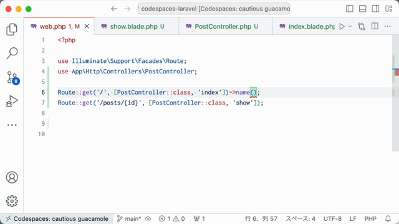Screen dimensions: 399x224
Task: Click the Codespaces: cautious guacamole remote indicator
Action: [x=57, y=218]
